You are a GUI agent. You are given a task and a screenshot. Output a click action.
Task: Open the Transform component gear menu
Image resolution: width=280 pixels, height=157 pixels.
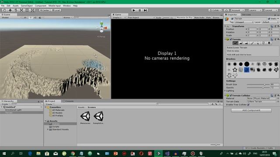pyautogui.click(x=278, y=26)
